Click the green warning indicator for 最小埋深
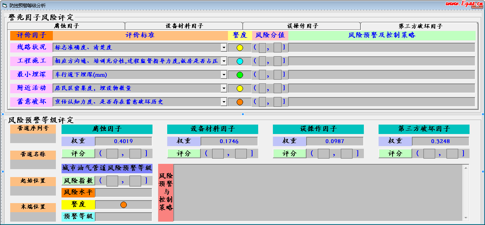 240,75
